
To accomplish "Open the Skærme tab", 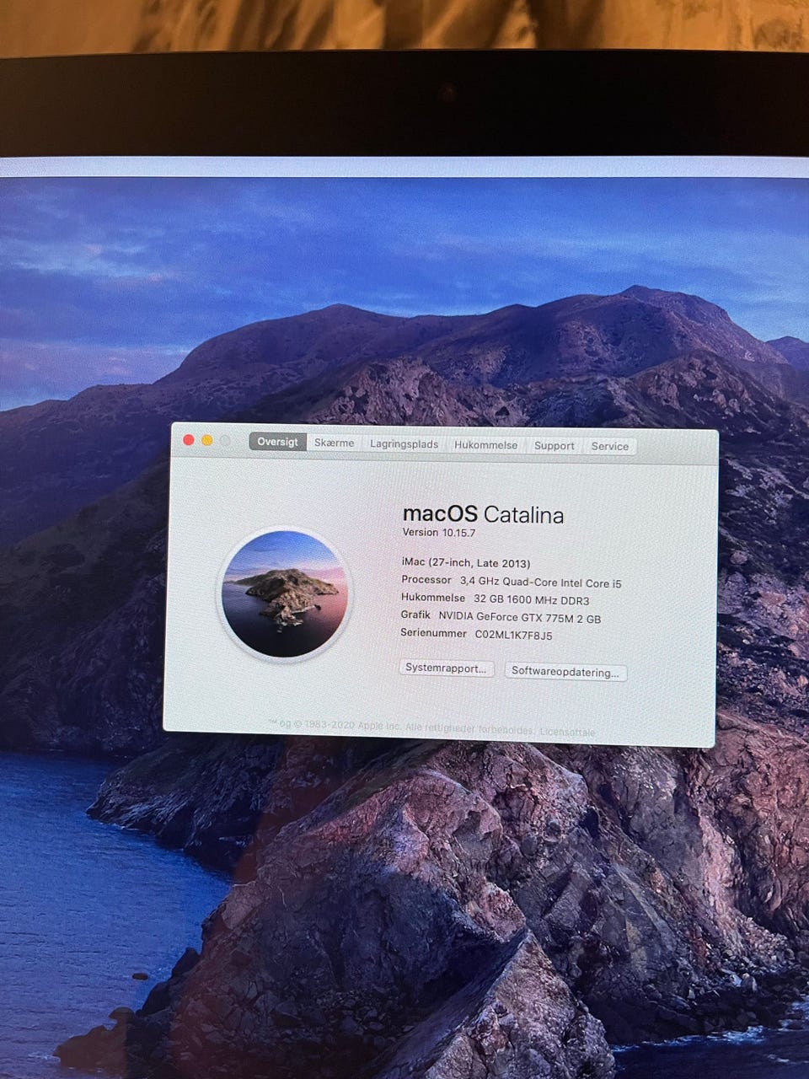I will tap(335, 443).
